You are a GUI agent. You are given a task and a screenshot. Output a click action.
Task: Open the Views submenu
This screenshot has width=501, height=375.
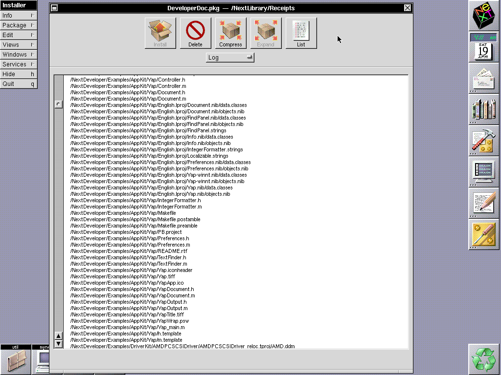pyautogui.click(x=19, y=44)
